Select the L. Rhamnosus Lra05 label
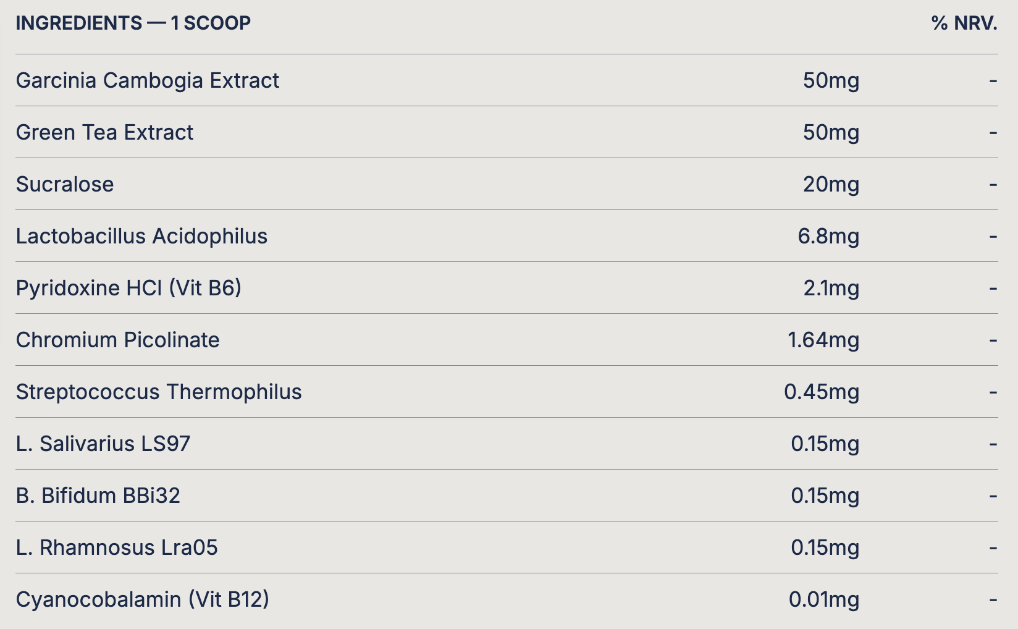The height and width of the screenshot is (629, 1018). coord(117,547)
